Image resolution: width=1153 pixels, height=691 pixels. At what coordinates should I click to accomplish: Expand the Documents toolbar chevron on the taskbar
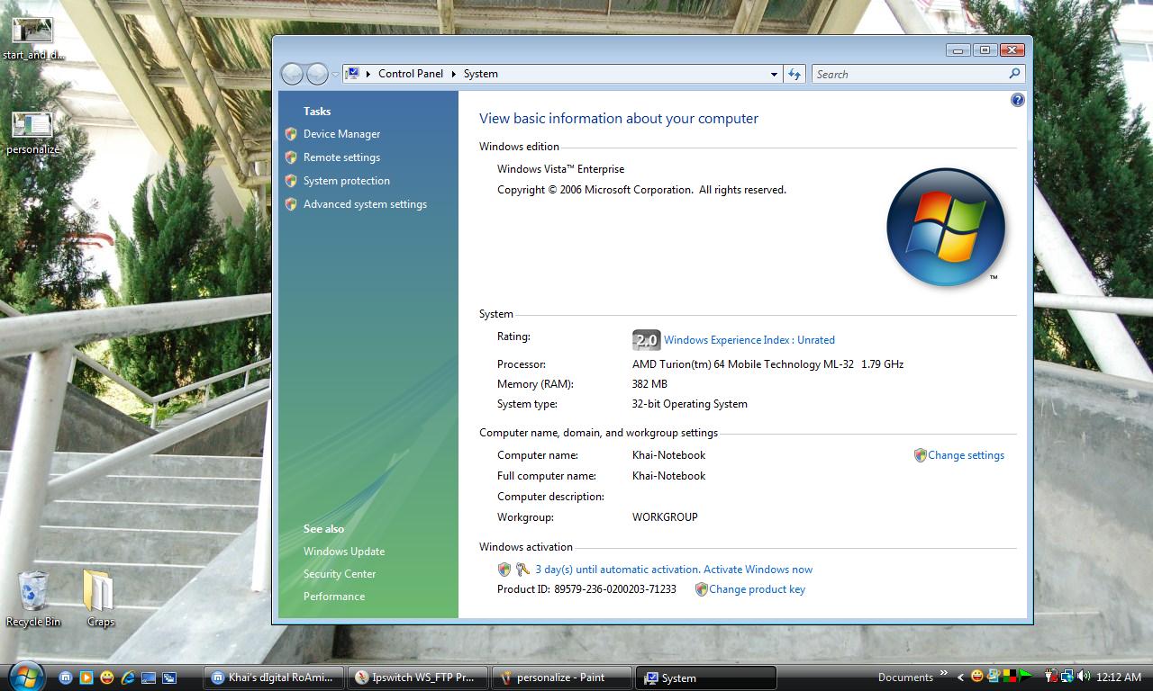point(944,673)
